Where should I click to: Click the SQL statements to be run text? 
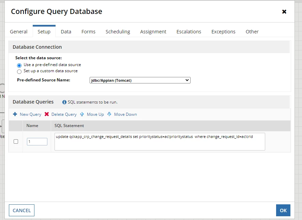[x=92, y=102]
